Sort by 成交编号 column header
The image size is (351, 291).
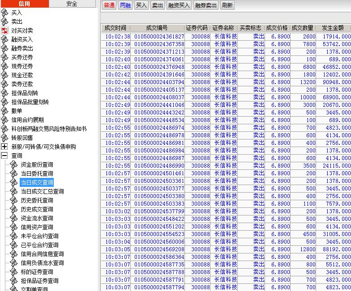pyautogui.click(x=157, y=28)
